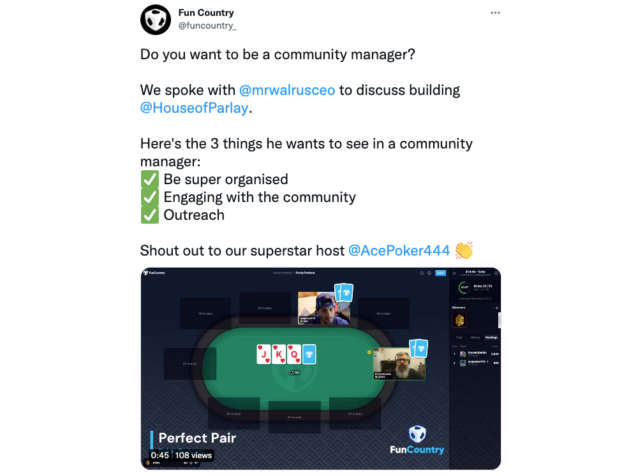Click the gold observer avatar thumbnail
The image size is (638, 476).
coord(459,321)
